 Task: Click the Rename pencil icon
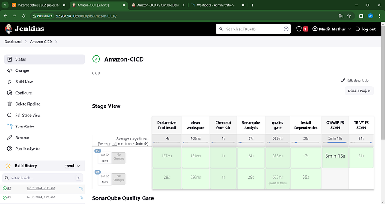tap(10, 138)
